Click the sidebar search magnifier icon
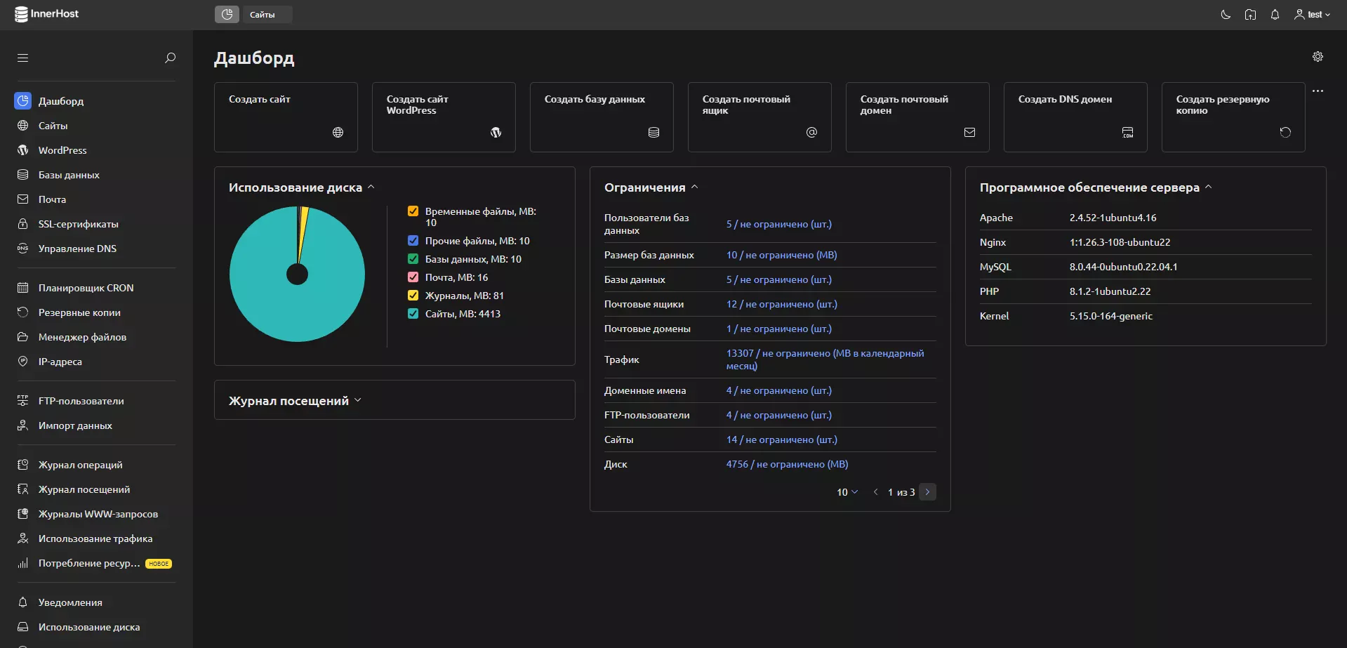The image size is (1347, 648). (x=170, y=58)
